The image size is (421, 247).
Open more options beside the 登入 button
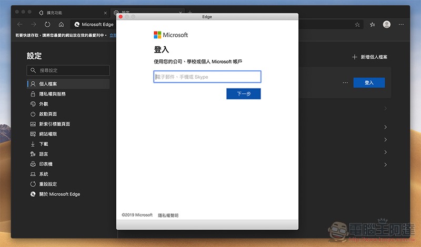pyautogui.click(x=345, y=83)
